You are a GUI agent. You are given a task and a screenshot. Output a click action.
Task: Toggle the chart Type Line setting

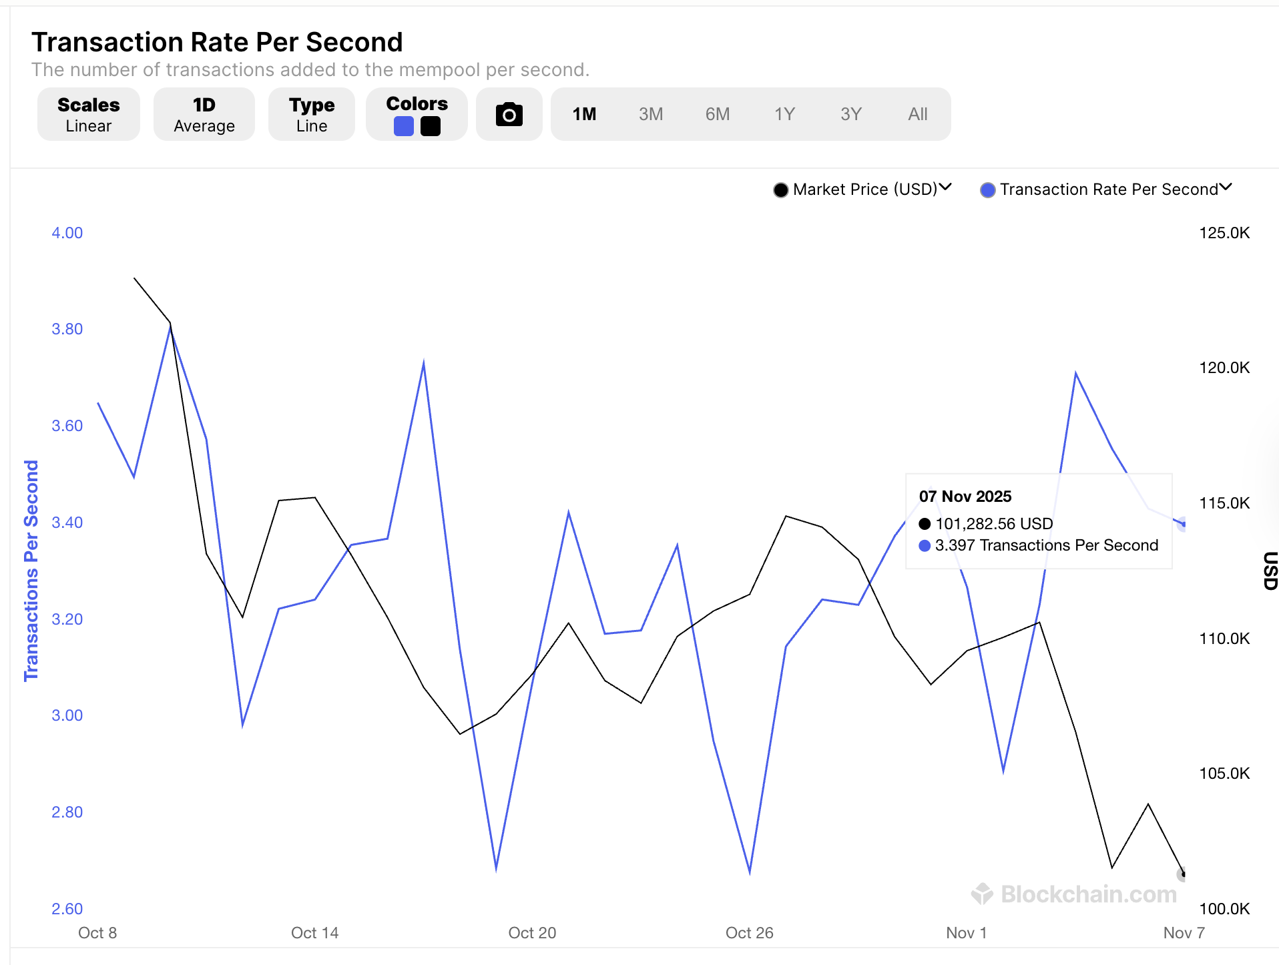click(x=311, y=115)
